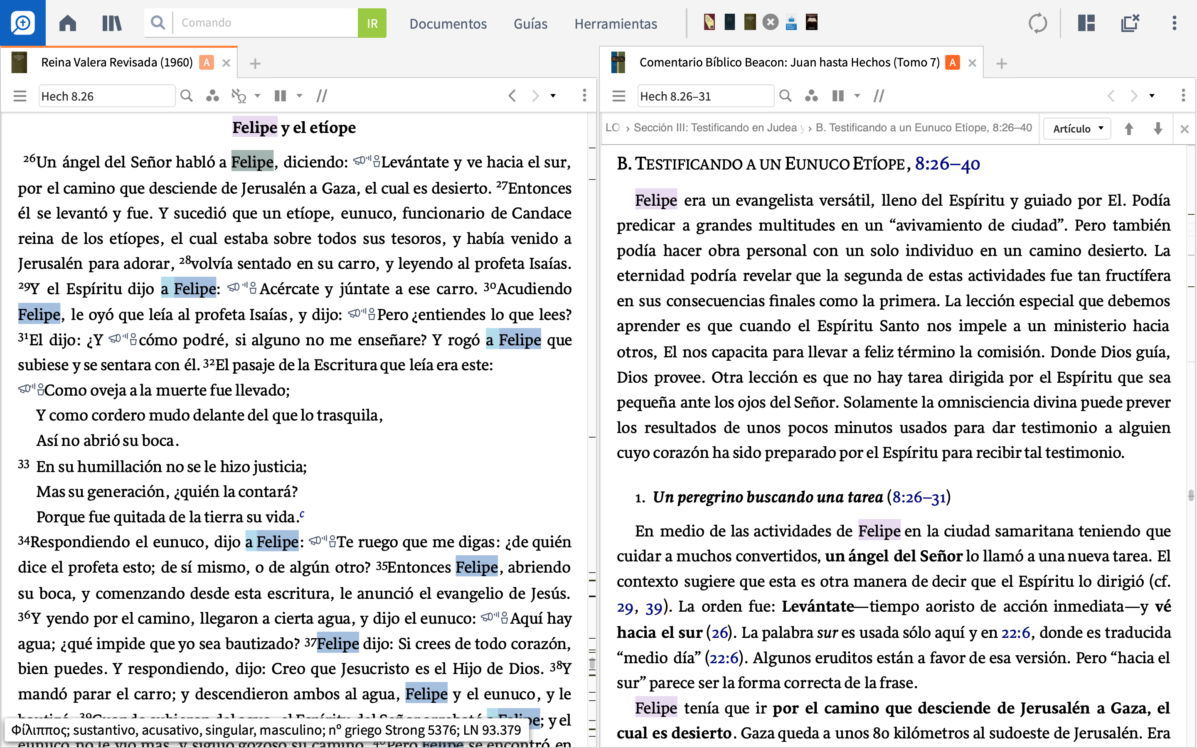Screen dimensions: 1197x748
Task: Toggle the interlinear display icon
Action: [x=239, y=96]
